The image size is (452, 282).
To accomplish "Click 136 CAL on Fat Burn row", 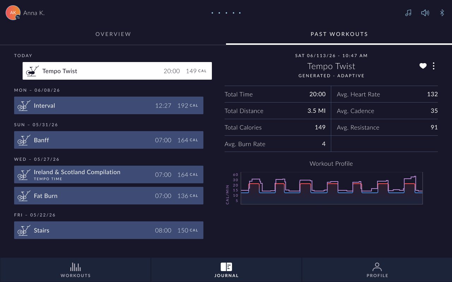I will 188,196.
